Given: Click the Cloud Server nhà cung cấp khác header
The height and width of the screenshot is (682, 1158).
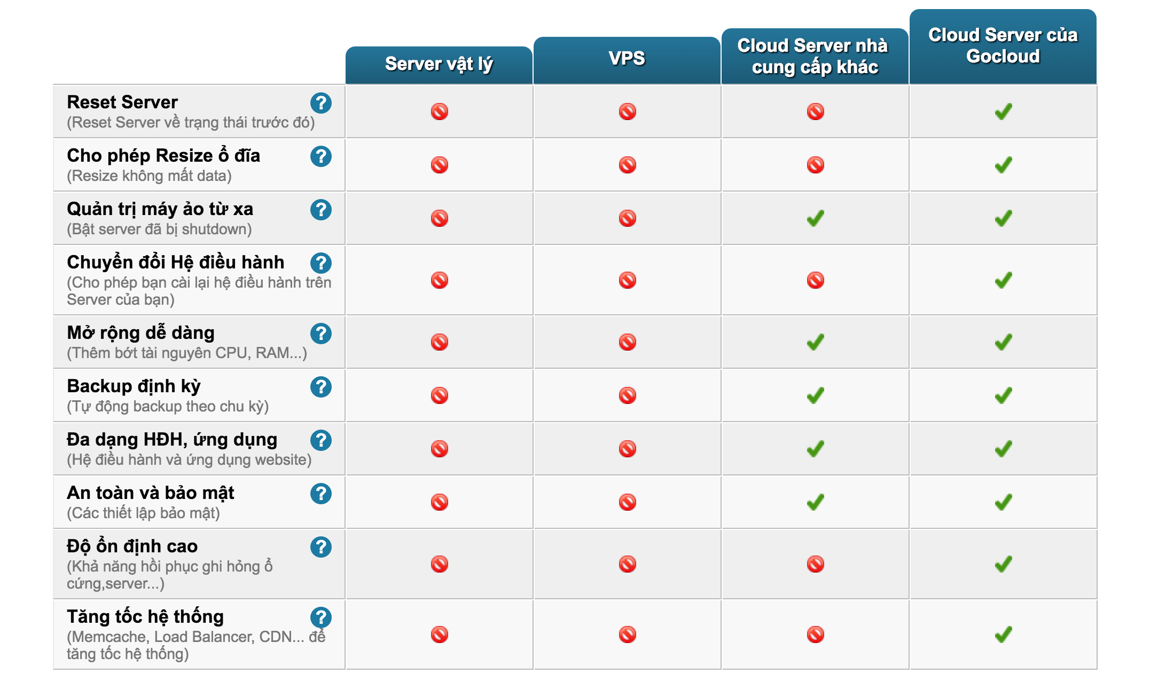Looking at the screenshot, I should (815, 57).
